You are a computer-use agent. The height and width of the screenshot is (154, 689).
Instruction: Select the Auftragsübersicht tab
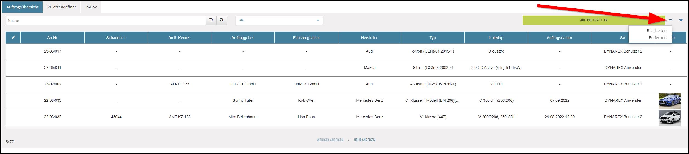pos(22,7)
